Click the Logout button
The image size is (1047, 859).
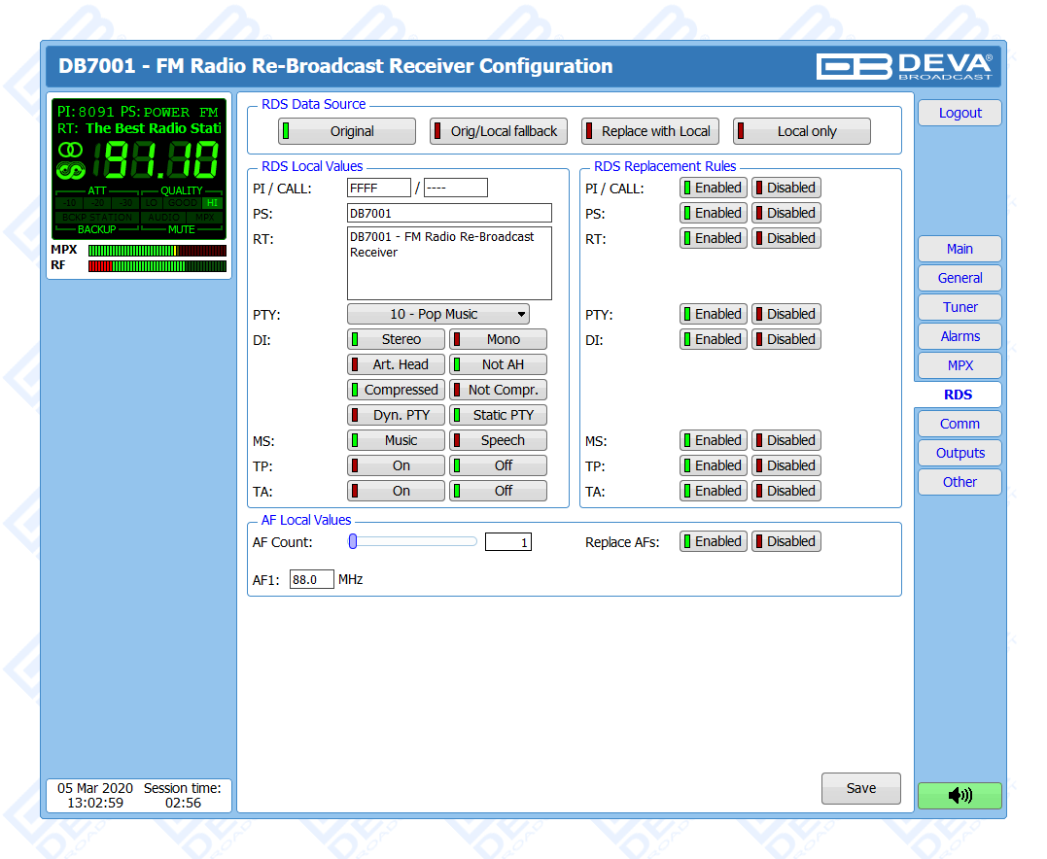click(x=960, y=113)
